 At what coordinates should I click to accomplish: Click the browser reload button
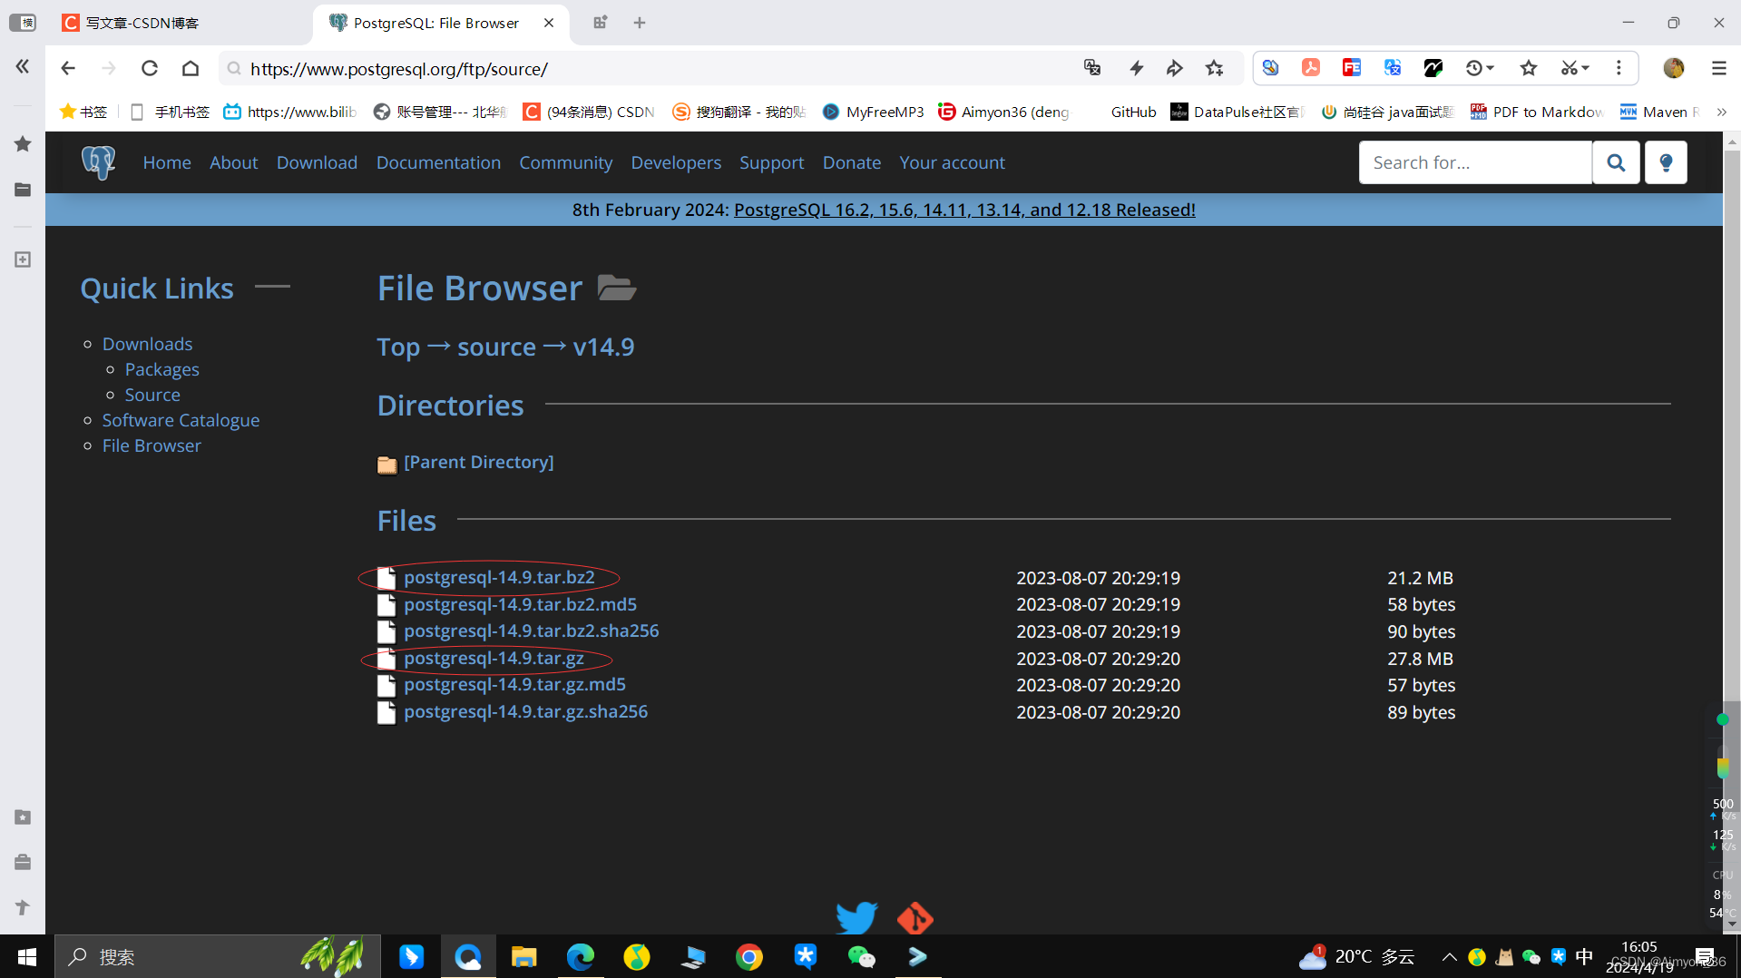click(x=150, y=68)
